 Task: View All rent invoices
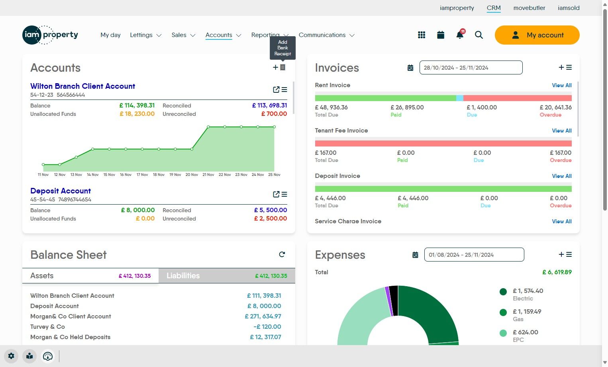pyautogui.click(x=562, y=85)
